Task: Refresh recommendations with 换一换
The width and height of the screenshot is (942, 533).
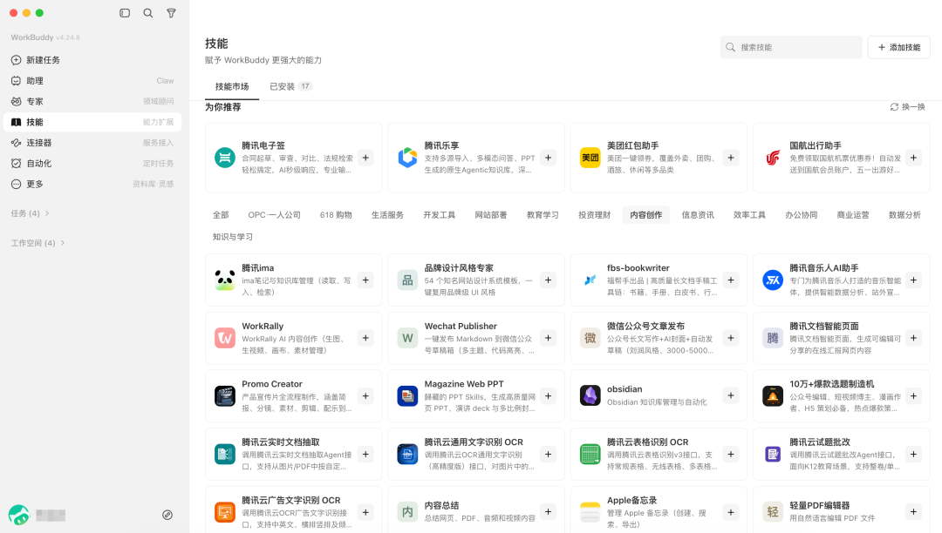Action: click(x=907, y=107)
